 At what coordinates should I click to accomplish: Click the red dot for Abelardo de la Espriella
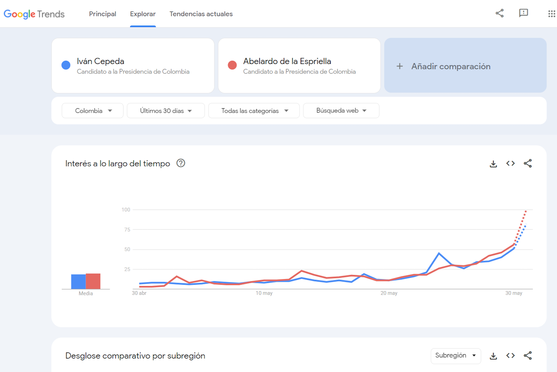pos(232,66)
